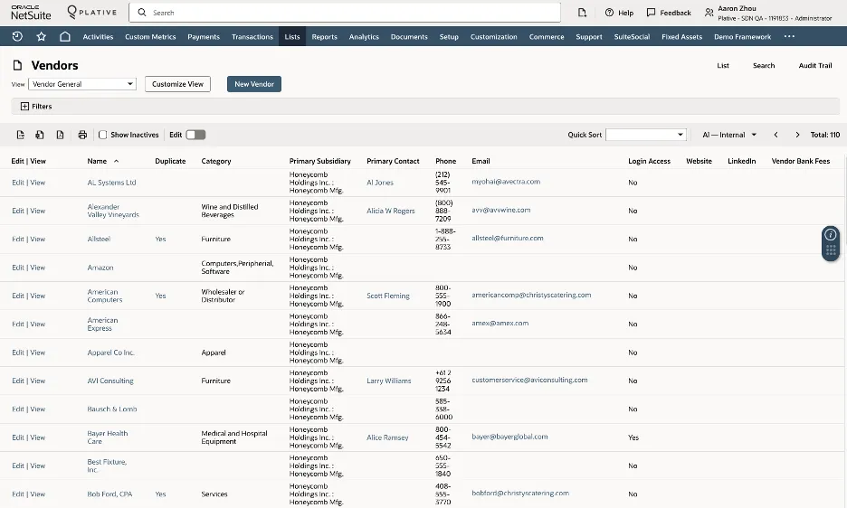Open the Custom Metrics menu
847x508 pixels.
click(150, 37)
